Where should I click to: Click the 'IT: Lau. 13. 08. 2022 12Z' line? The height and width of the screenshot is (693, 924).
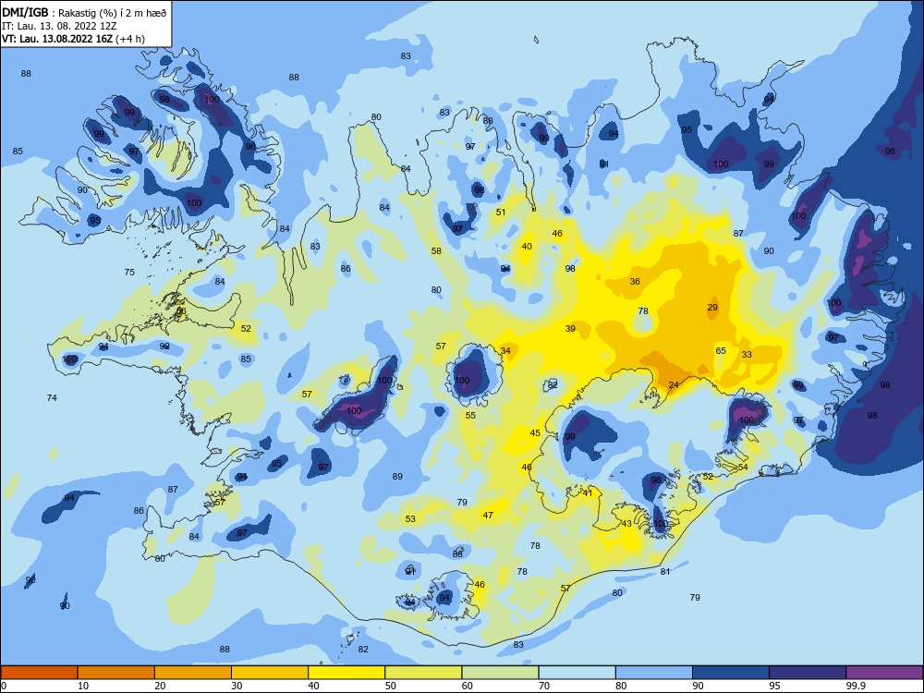tap(59, 26)
